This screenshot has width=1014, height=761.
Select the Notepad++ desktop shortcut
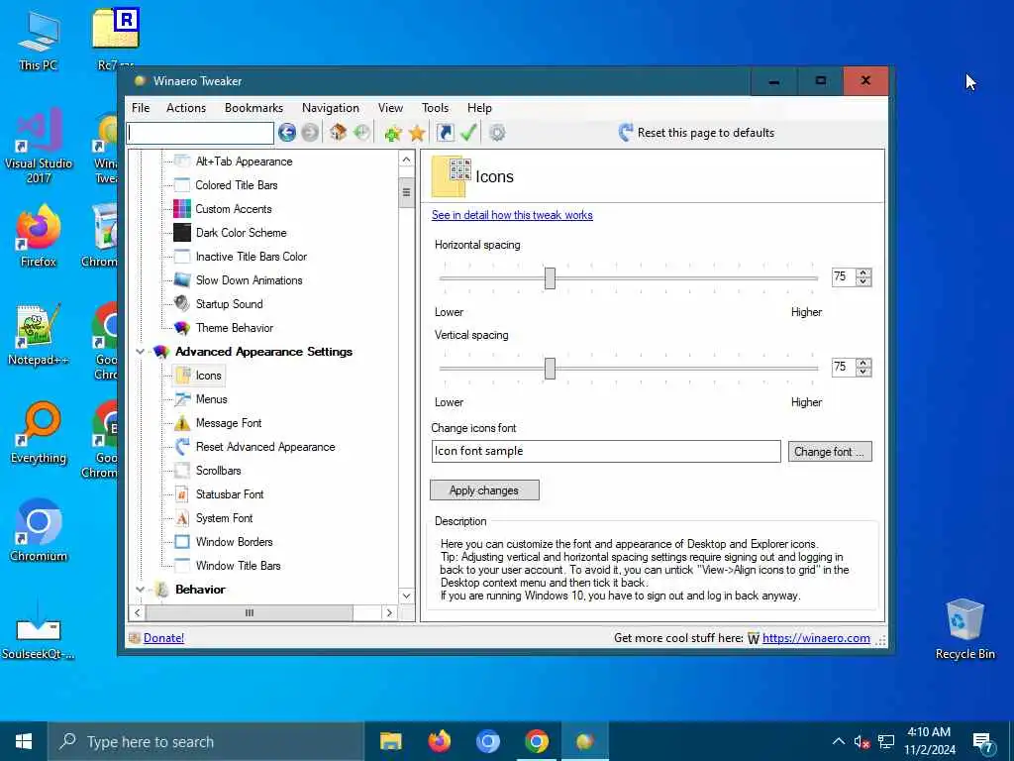tap(39, 335)
